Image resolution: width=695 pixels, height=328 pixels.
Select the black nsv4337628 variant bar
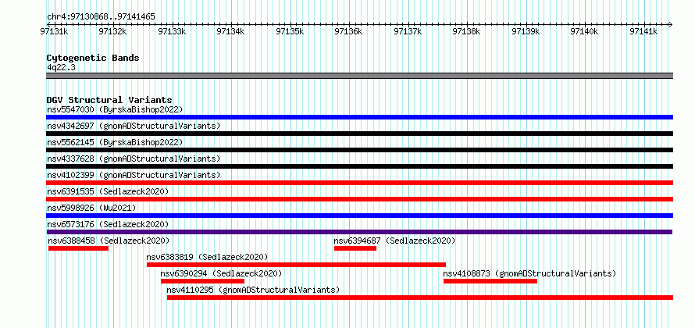[359, 166]
